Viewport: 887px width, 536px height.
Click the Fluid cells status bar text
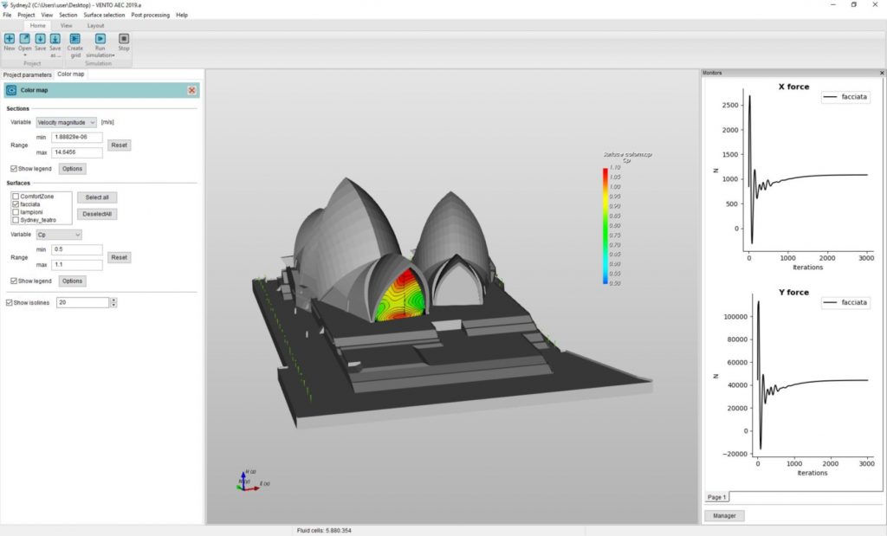point(324,530)
